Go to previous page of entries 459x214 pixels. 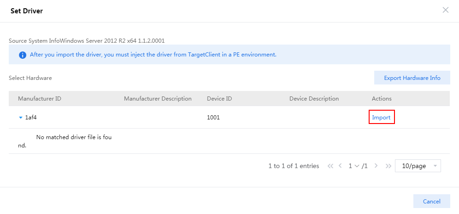341,166
